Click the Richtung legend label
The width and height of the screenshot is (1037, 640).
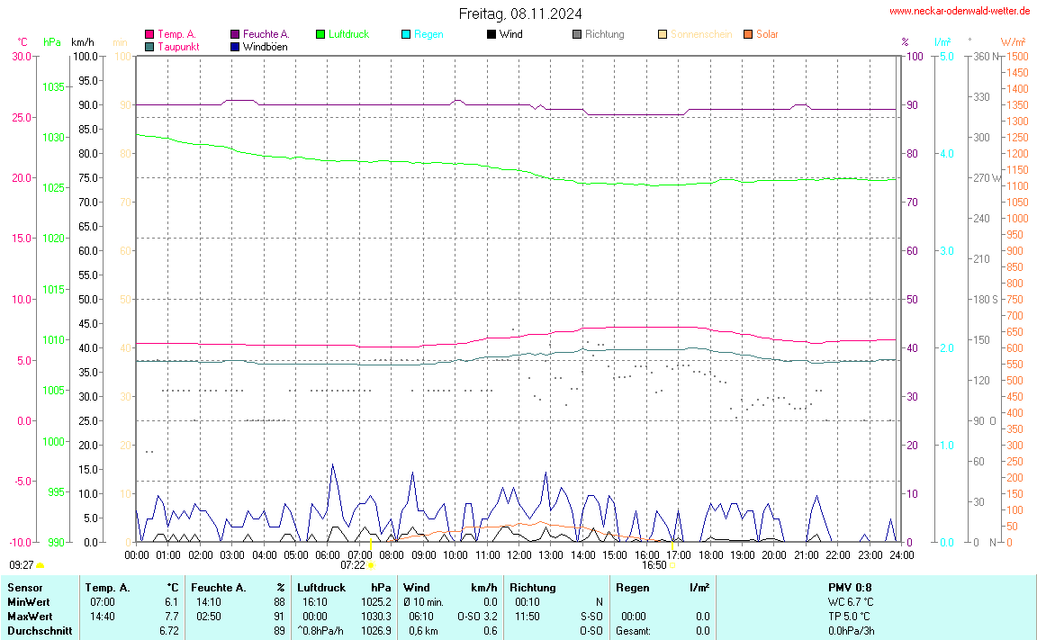[604, 34]
